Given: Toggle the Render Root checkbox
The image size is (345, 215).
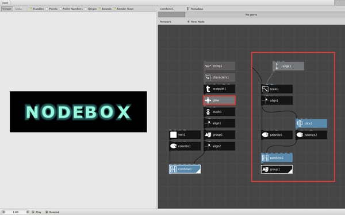Looking at the screenshot, I should tap(114, 9).
